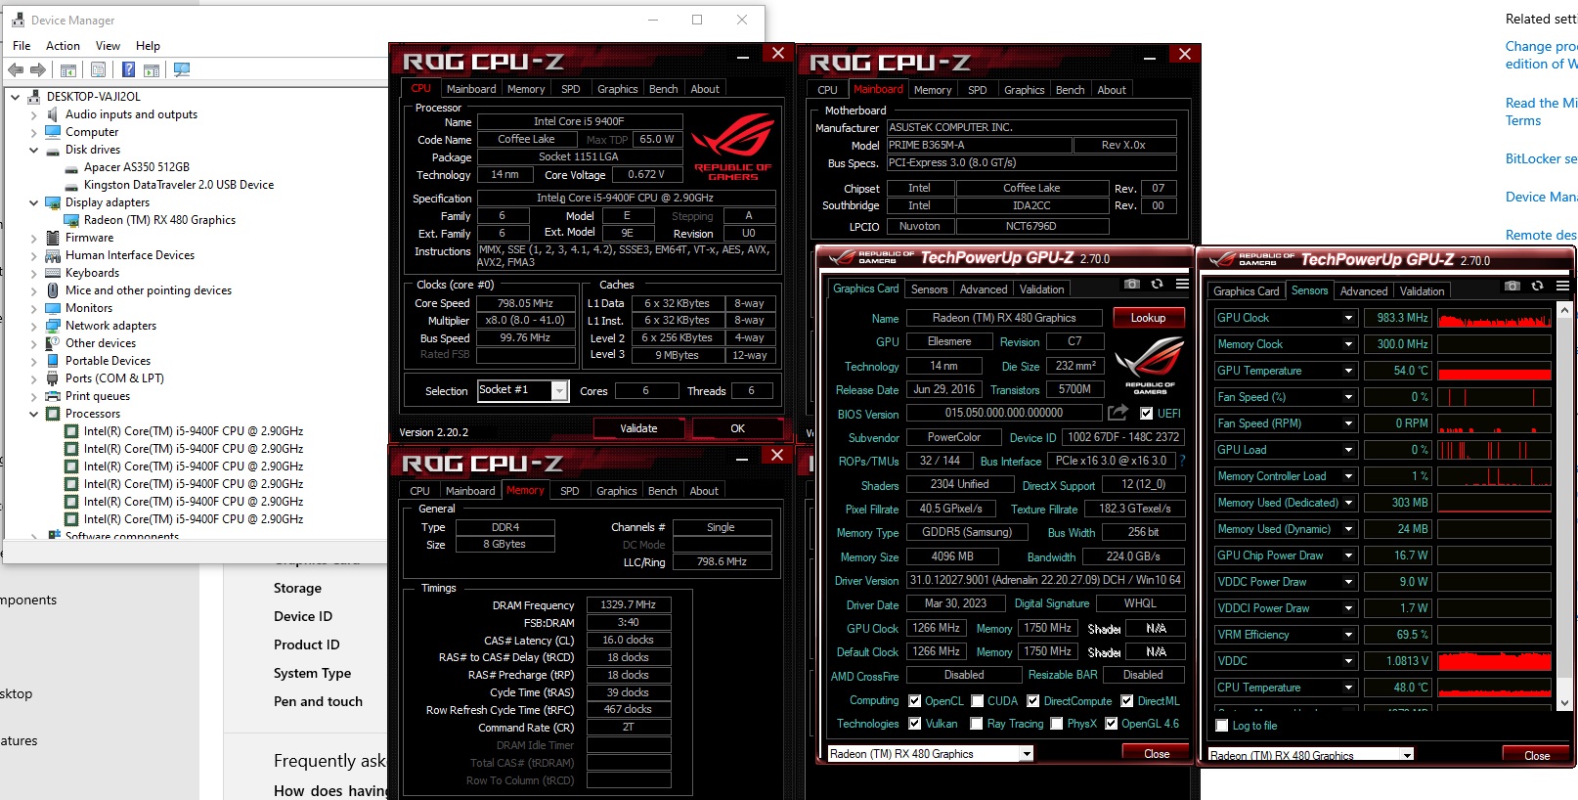This screenshot has height=800, width=1578.
Task: Click the refresh icon in GPU-Z Sensors window
Action: pyautogui.click(x=1537, y=286)
